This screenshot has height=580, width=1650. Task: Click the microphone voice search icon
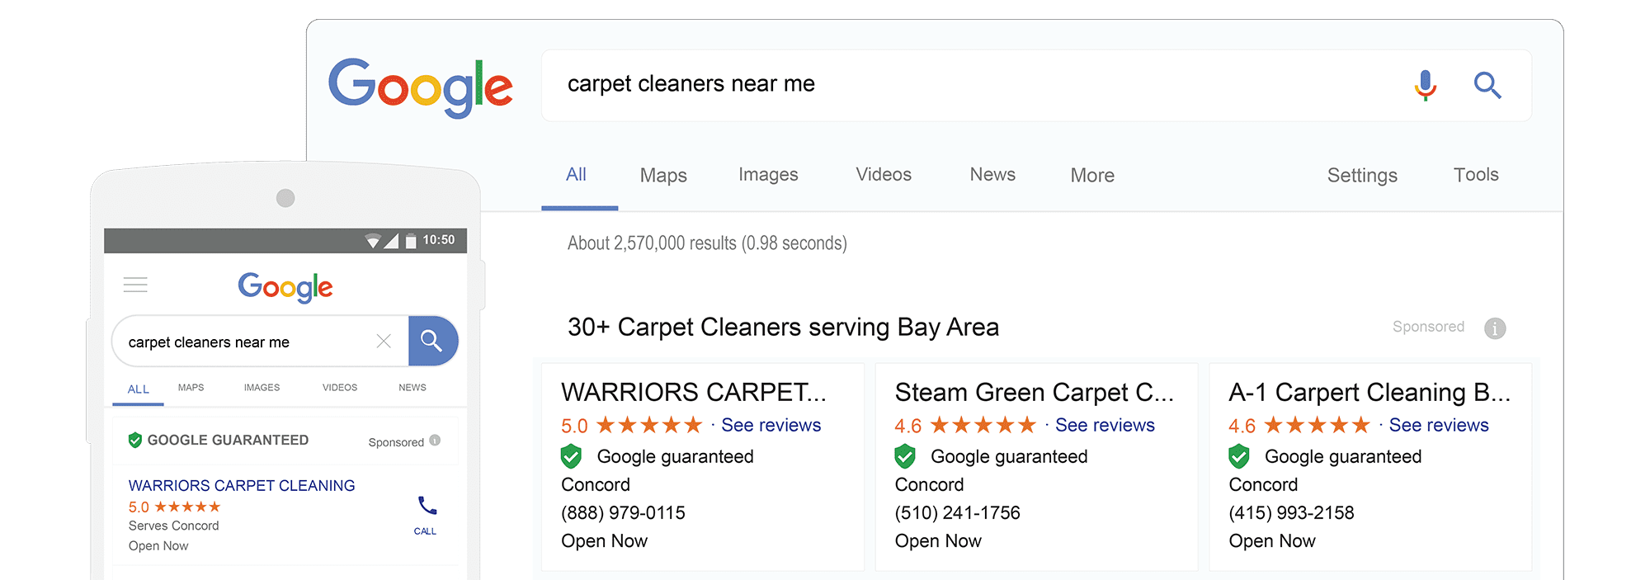(x=1425, y=85)
